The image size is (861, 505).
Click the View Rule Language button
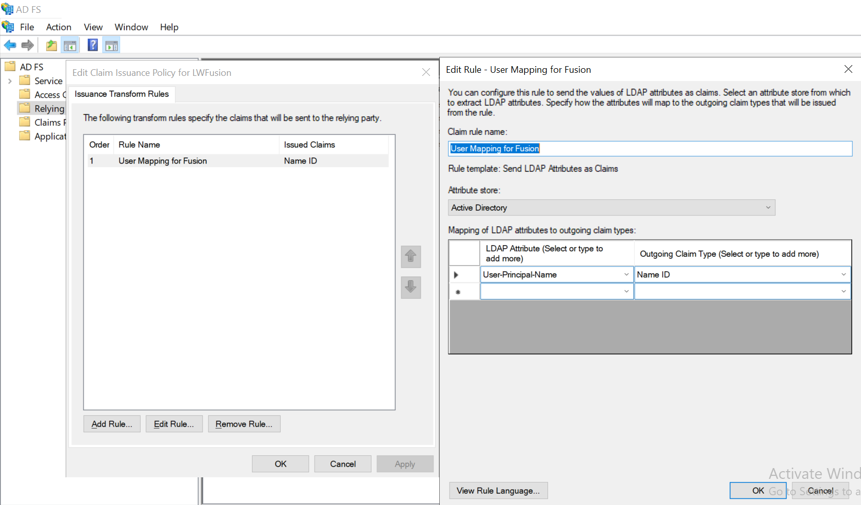(498, 490)
